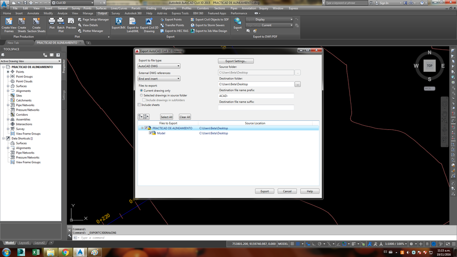Open Export to file type dropdown
This screenshot has height=257, width=457.
pos(159,66)
